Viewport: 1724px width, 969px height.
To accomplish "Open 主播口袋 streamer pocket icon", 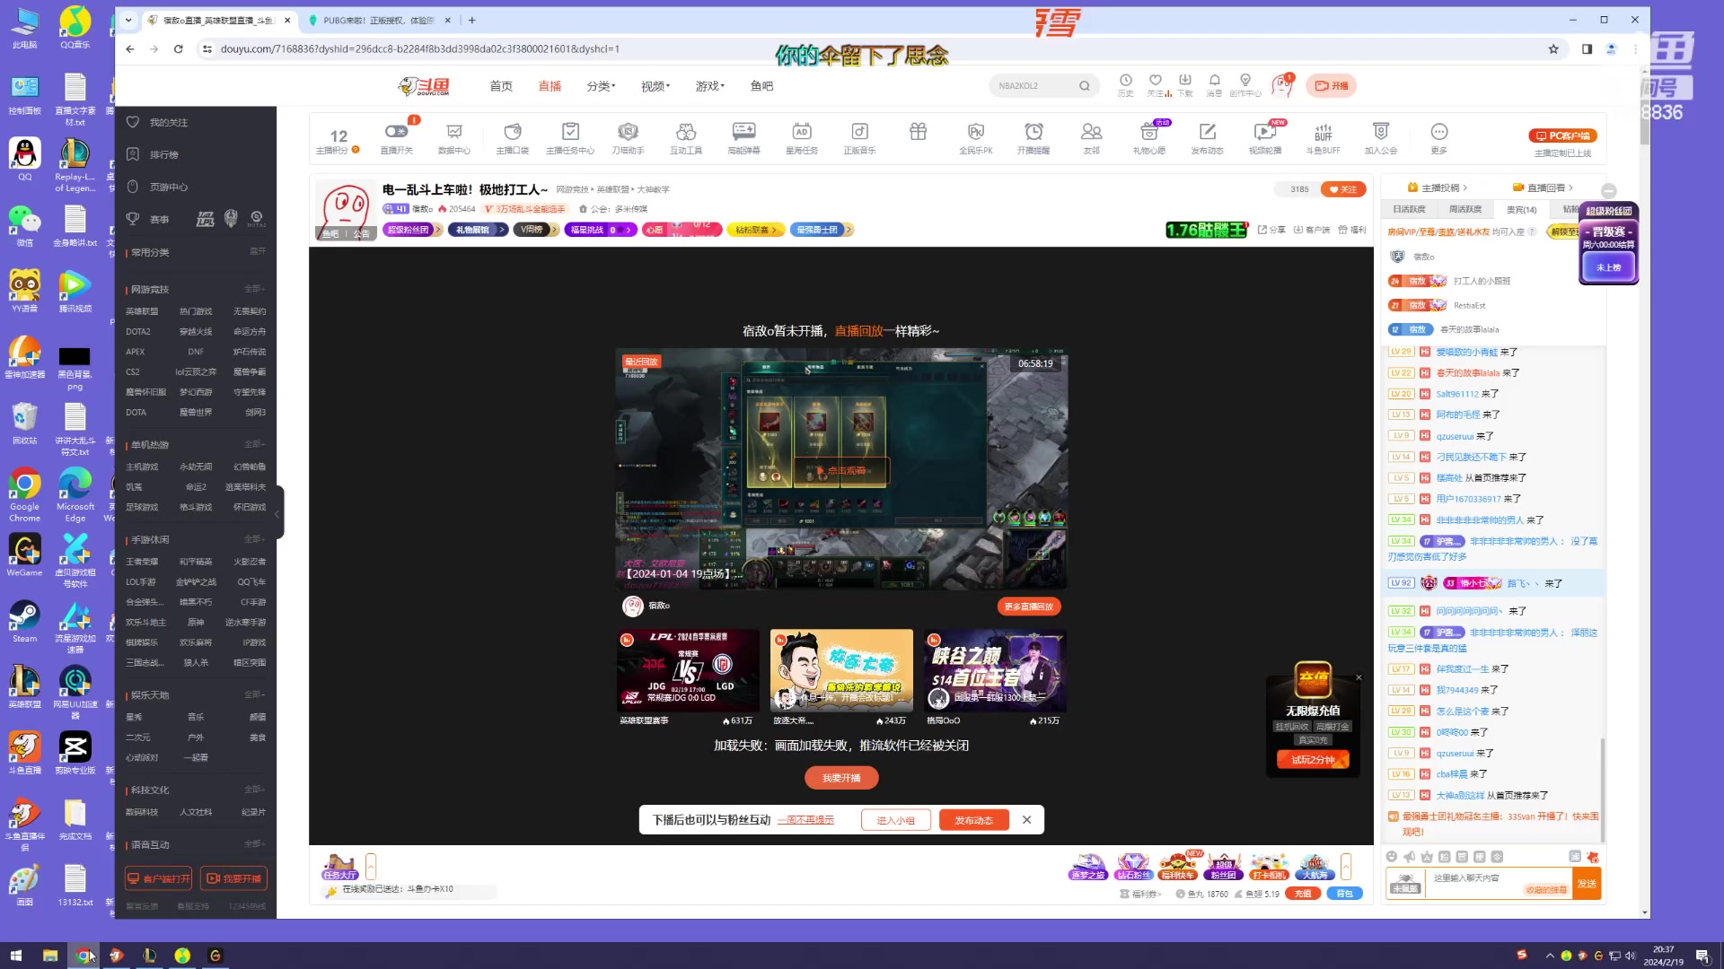I will (x=513, y=132).
